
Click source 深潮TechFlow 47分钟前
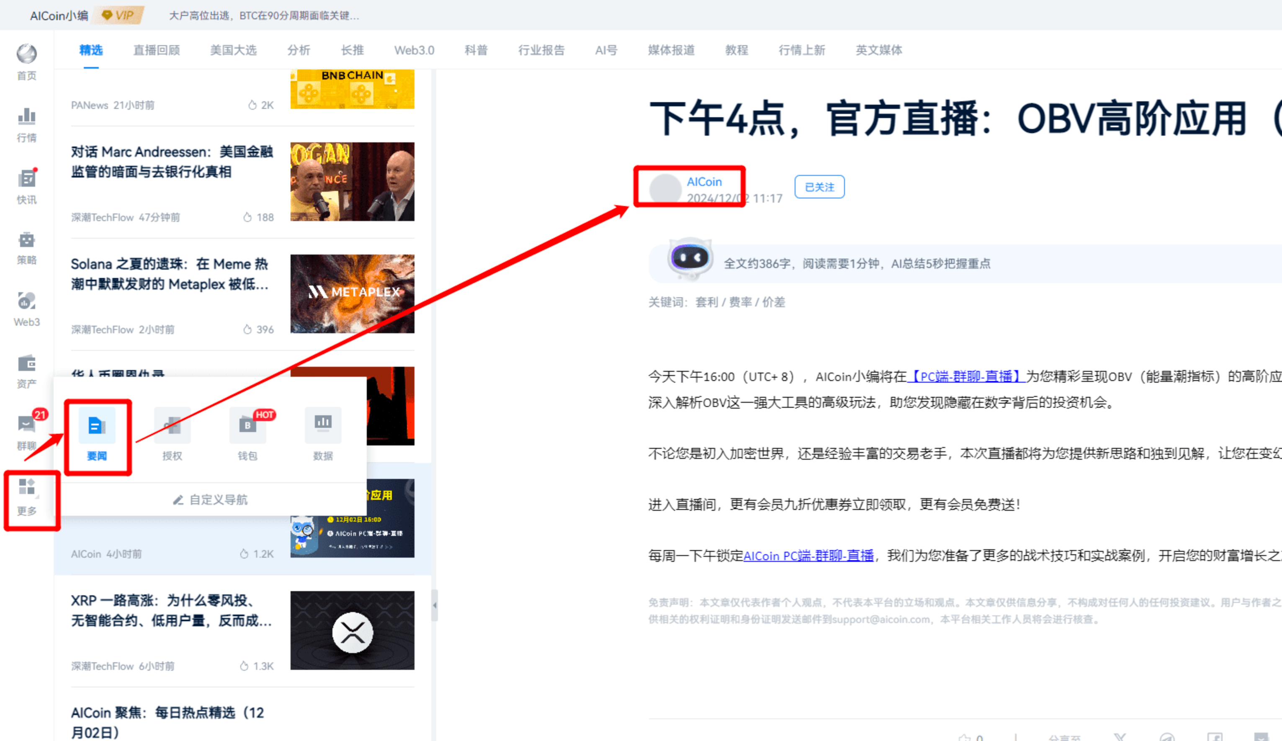pos(126,217)
